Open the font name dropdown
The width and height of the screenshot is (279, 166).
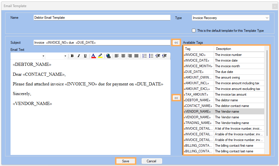click(28, 56)
